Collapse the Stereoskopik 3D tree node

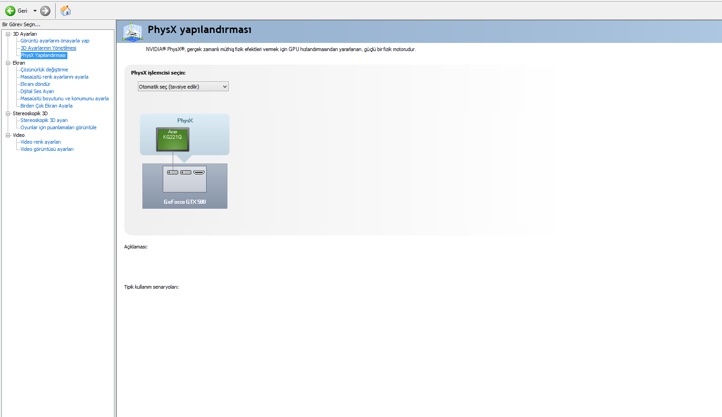click(x=8, y=113)
